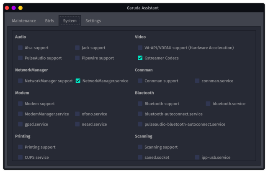Check the Connman support box
This screenshot has width=268, height=173.
140,81
